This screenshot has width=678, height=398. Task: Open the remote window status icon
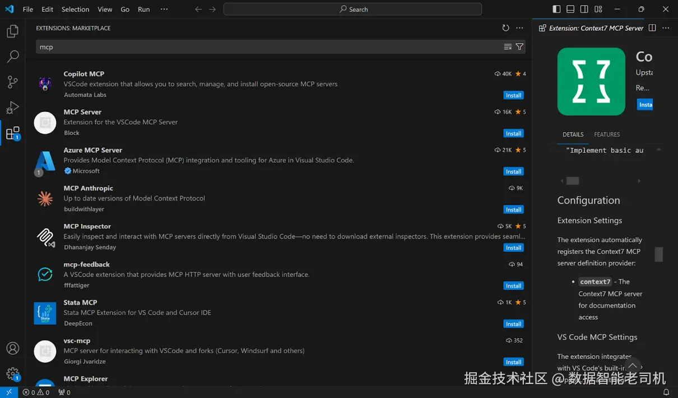click(9, 392)
